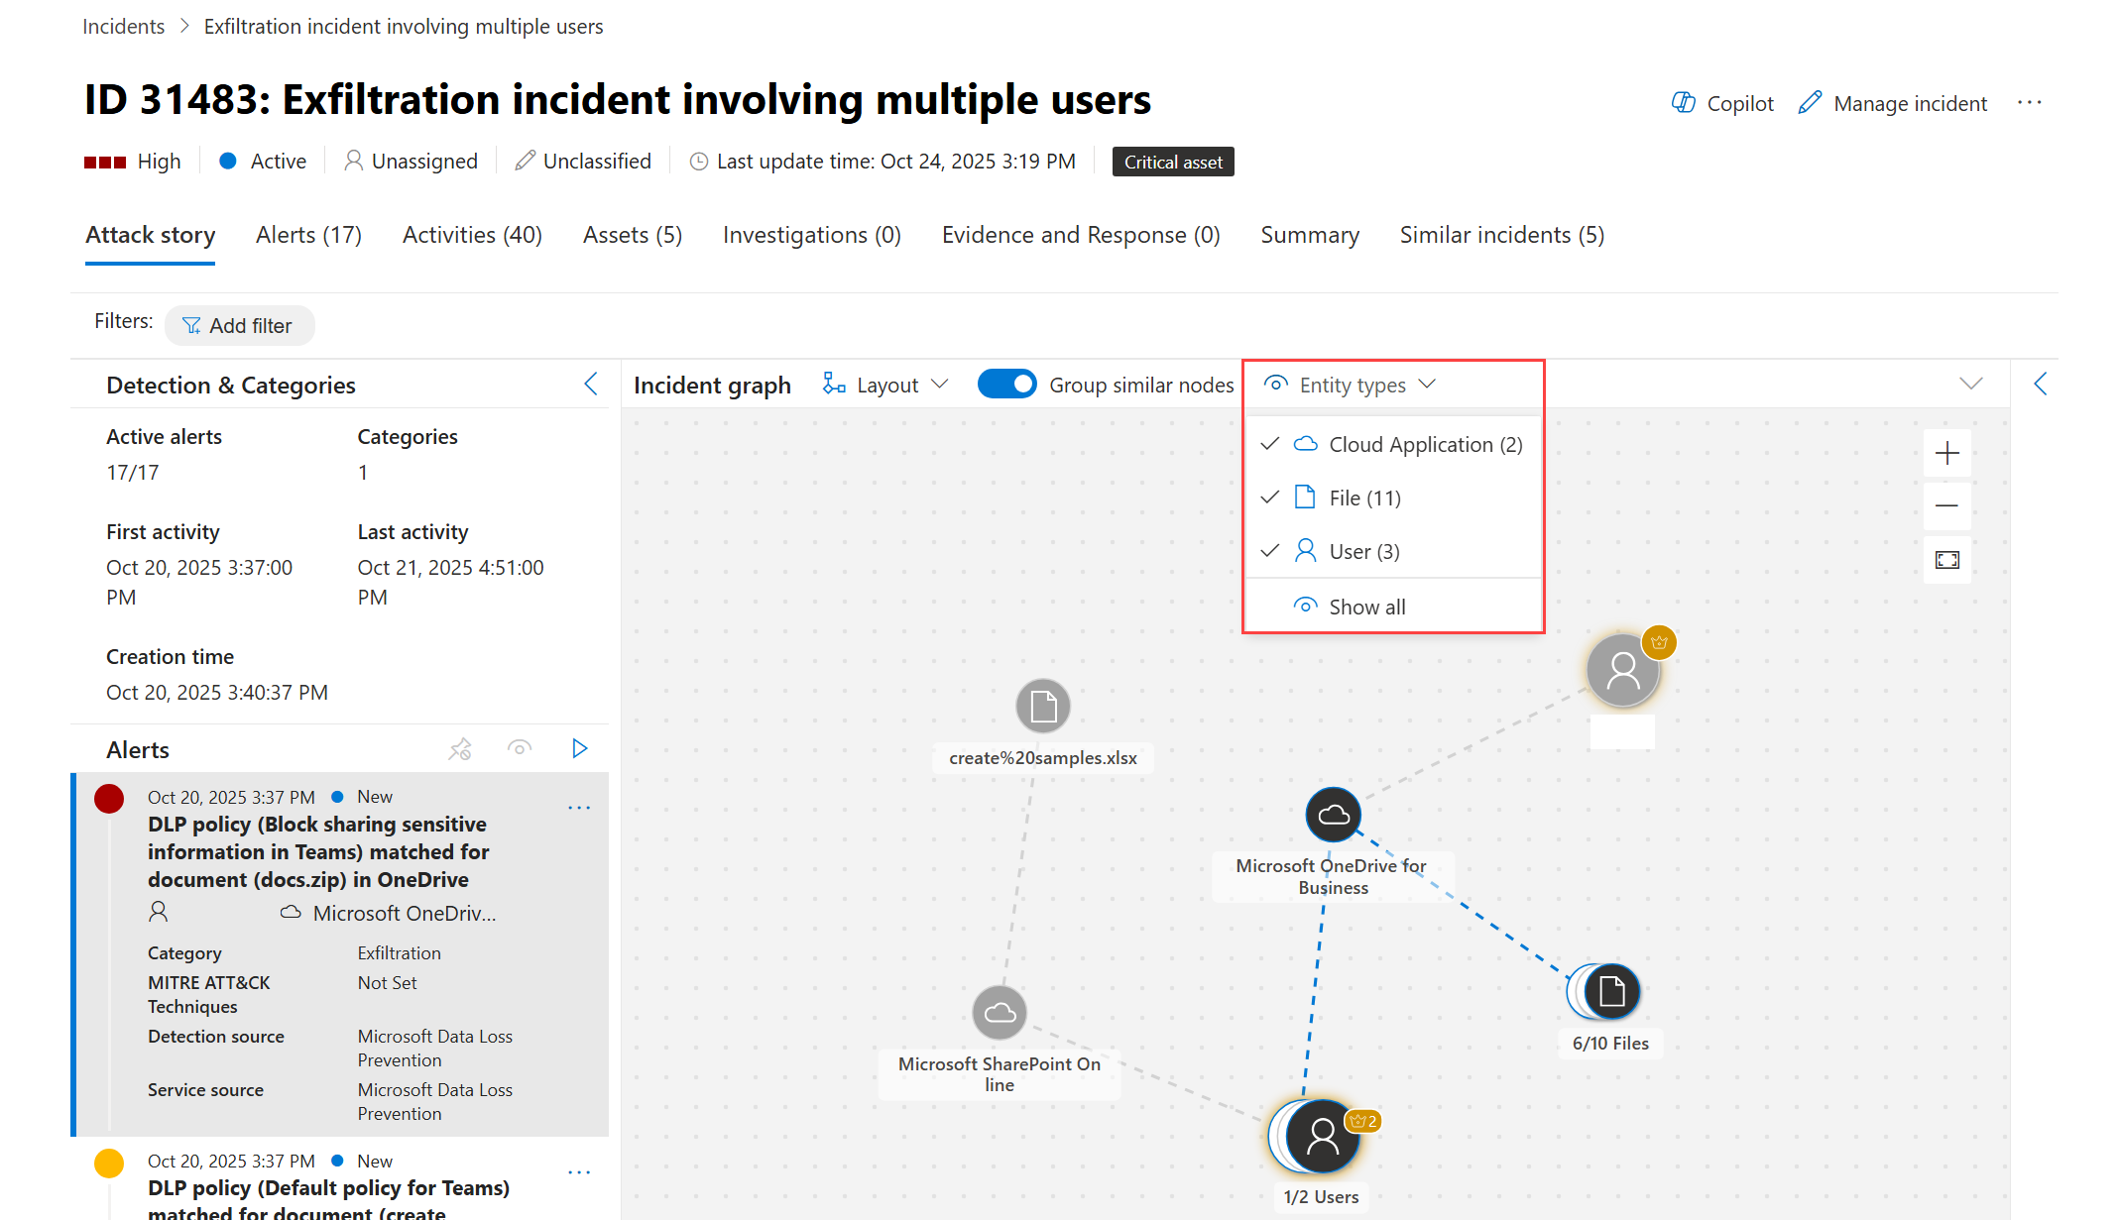Image resolution: width=2120 pixels, height=1220 pixels.
Task: Switch to Alerts (17) tab
Action: tap(308, 235)
